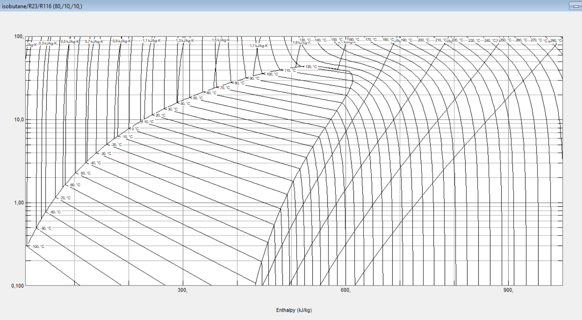Select the -90, °C isotherm label

[x=46, y=228]
